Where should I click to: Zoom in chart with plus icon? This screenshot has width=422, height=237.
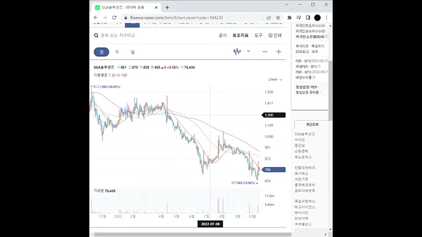click(x=278, y=52)
